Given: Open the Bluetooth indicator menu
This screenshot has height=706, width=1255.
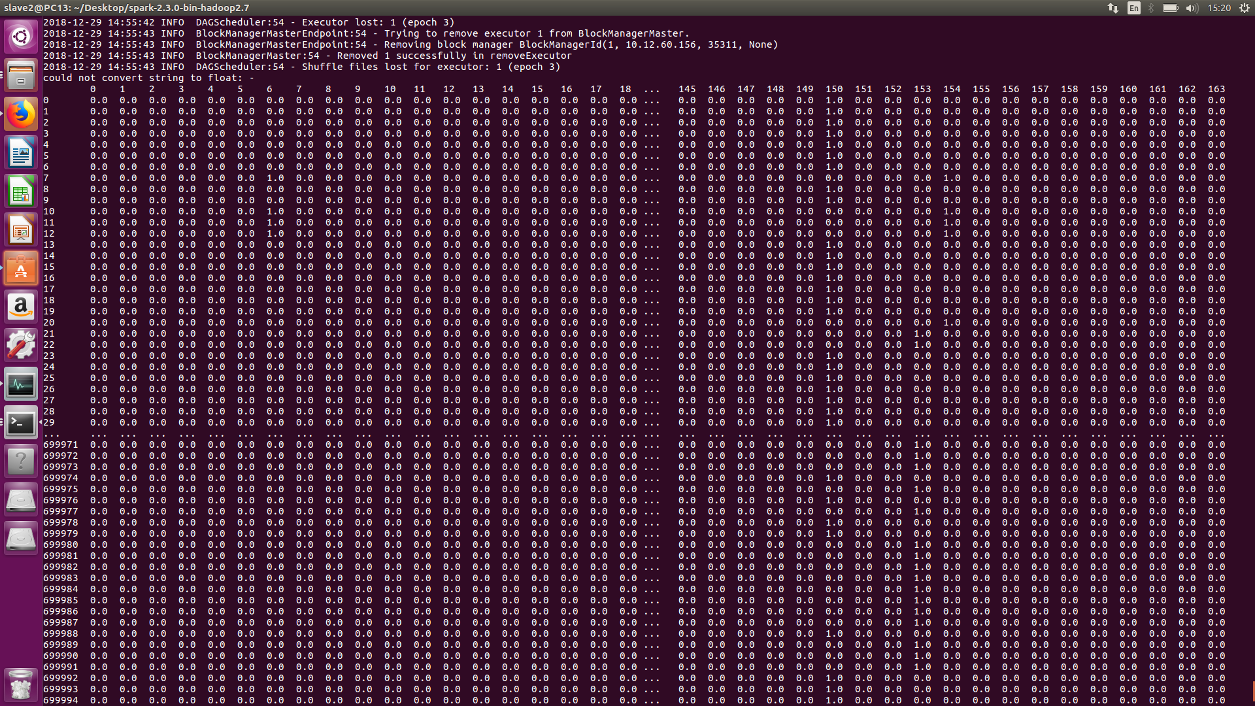Looking at the screenshot, I should 1151,8.
